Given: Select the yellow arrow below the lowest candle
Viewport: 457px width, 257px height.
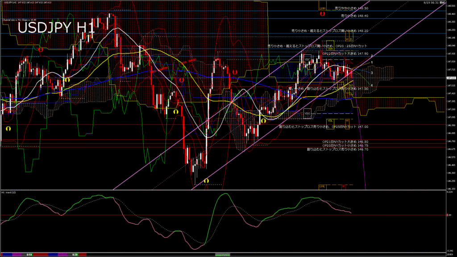Looking at the screenshot, I should pos(206,181).
